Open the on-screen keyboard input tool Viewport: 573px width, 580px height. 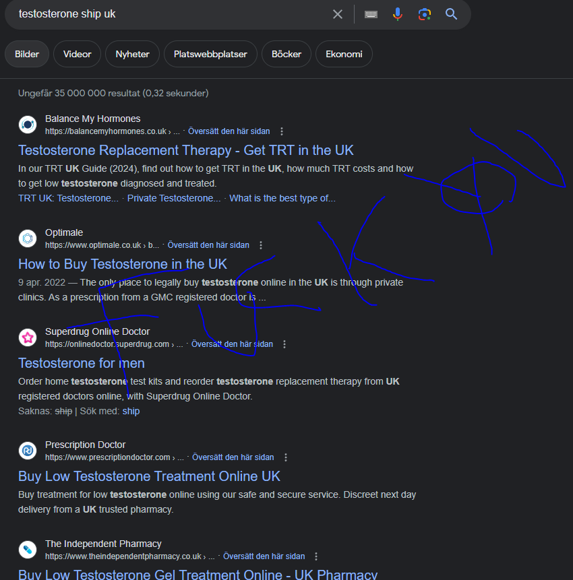(371, 14)
